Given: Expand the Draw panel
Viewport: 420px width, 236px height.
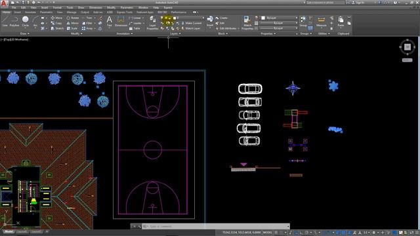Looking at the screenshot, I should tap(25, 33).
